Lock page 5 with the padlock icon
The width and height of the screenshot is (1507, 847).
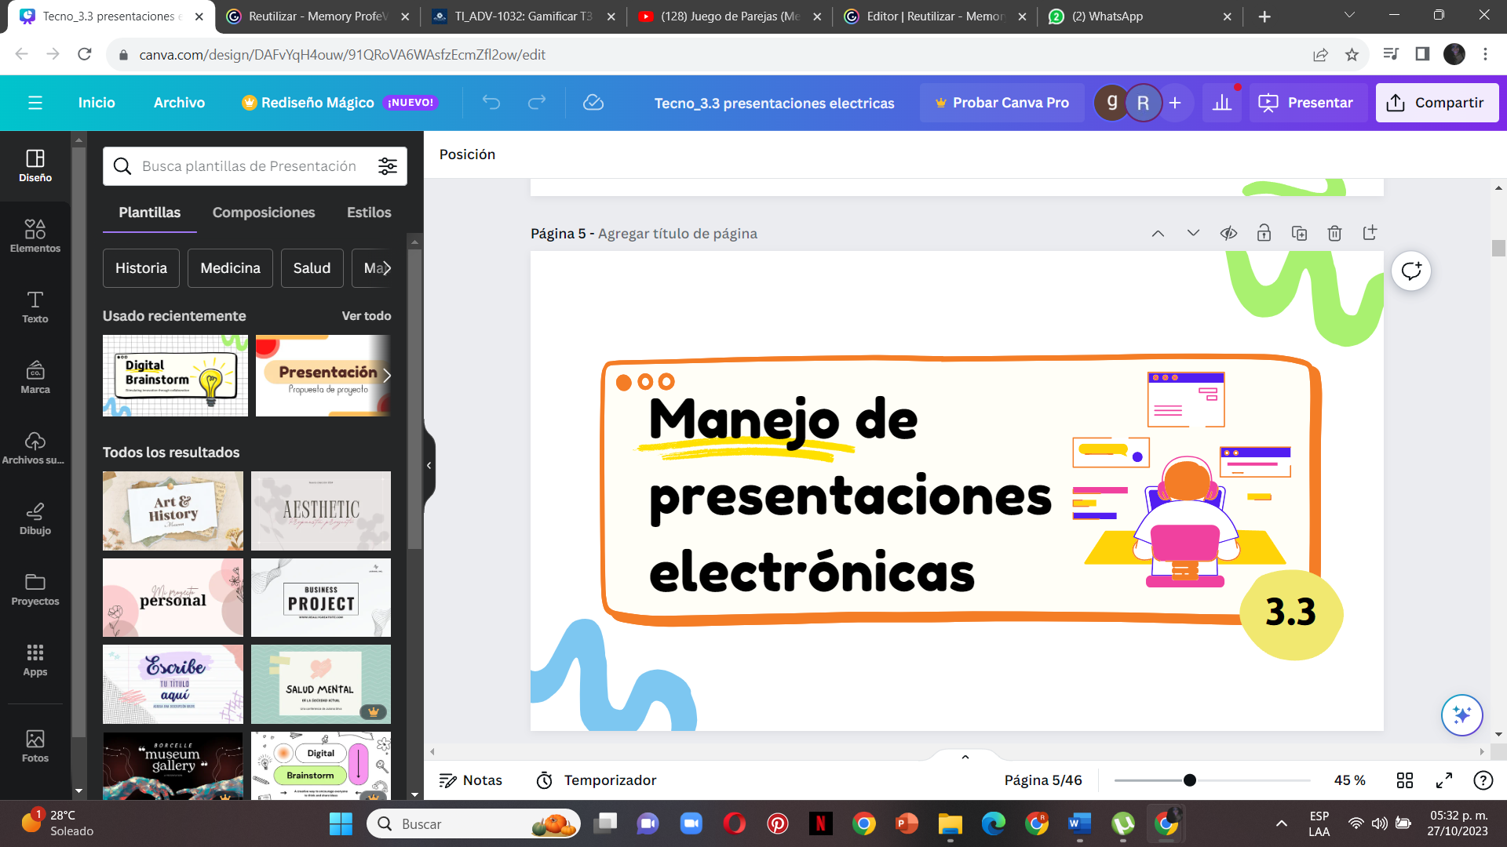pos(1264,233)
